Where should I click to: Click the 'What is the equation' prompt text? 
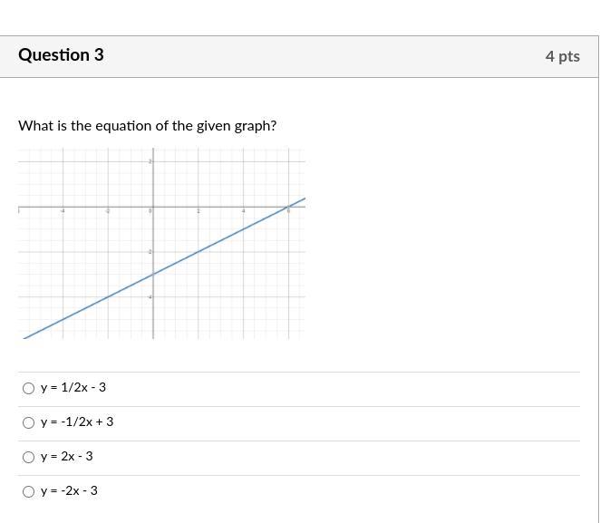[x=148, y=126]
